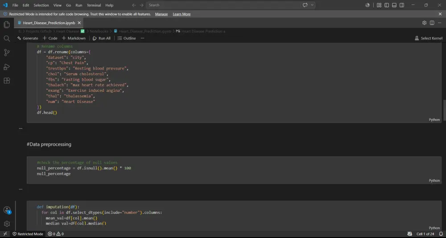Click the circular status icon in title bar
The width and height of the screenshot is (446, 238).
tap(367, 5)
